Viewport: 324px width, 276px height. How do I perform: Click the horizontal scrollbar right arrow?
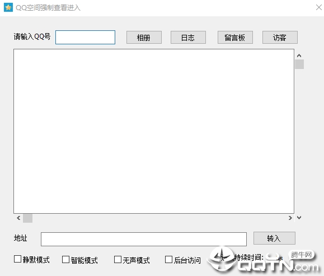(290, 218)
